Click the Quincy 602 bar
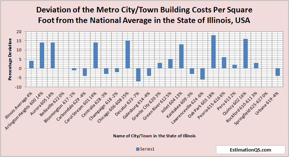The height and width of the screenshot is (157, 289). 246,54
